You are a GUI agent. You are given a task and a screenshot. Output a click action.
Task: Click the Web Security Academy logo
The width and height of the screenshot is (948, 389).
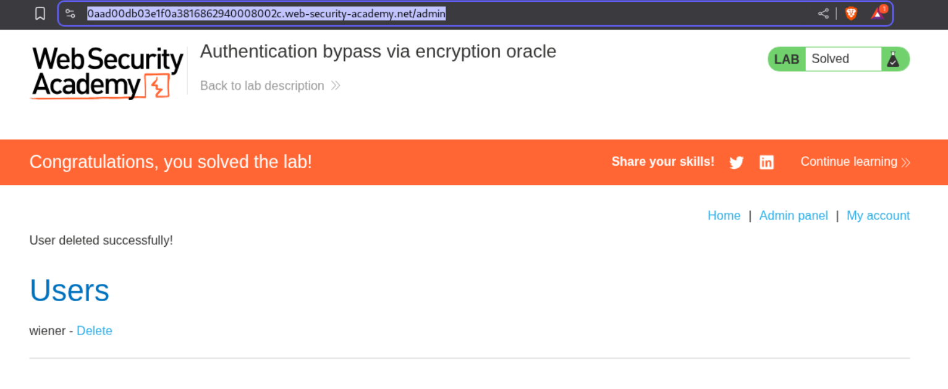point(108,72)
